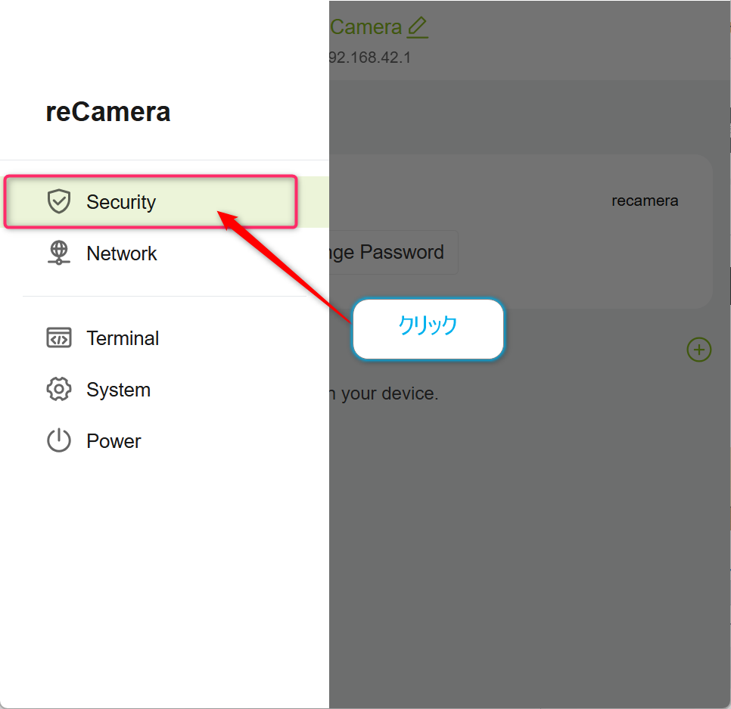Click the Change Password button
This screenshot has width=731, height=709.
pyautogui.click(x=393, y=252)
